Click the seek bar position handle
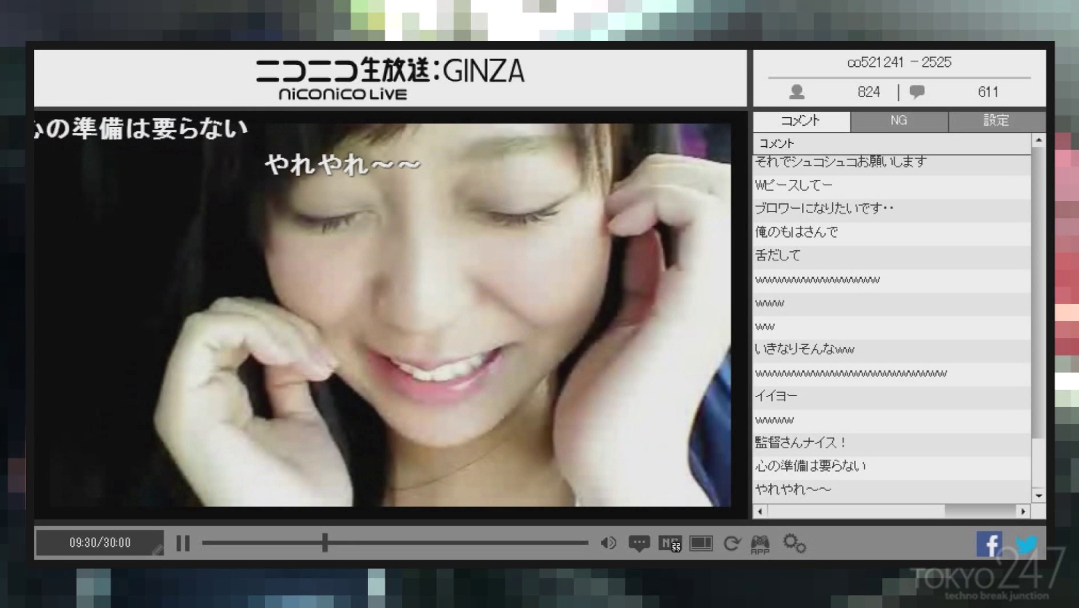Image resolution: width=1079 pixels, height=608 pixels. click(325, 542)
